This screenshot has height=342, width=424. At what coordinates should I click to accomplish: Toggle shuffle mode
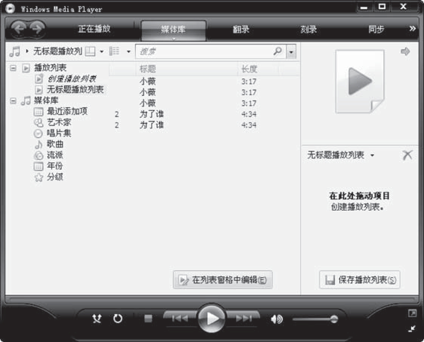click(97, 319)
